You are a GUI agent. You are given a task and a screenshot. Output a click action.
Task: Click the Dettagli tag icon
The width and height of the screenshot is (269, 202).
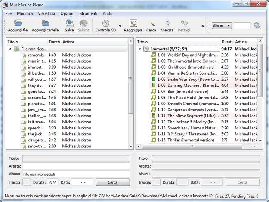click(x=184, y=23)
